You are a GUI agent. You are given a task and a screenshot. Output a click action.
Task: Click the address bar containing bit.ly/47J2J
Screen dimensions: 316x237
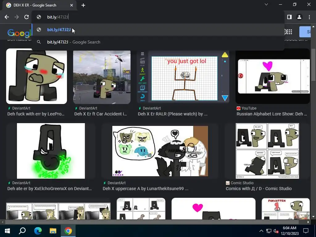pyautogui.click(x=158, y=17)
